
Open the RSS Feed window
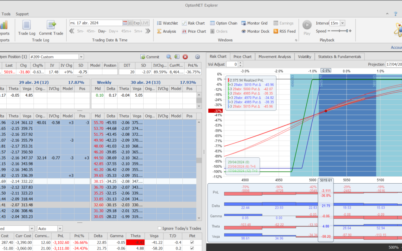click(284, 31)
